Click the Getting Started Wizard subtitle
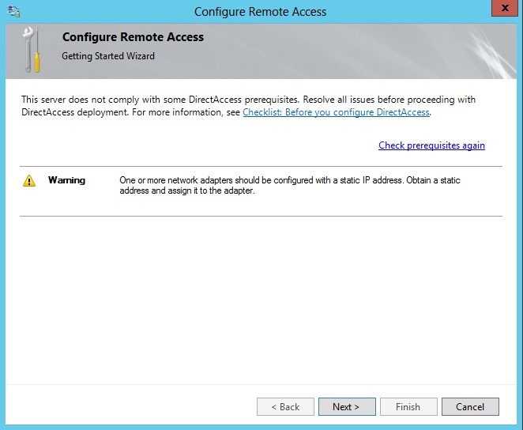Screen dimensions: 523x430 point(108,56)
